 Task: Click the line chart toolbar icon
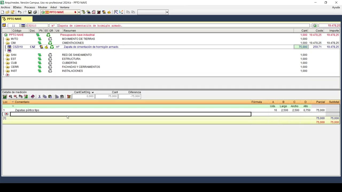[121, 12]
